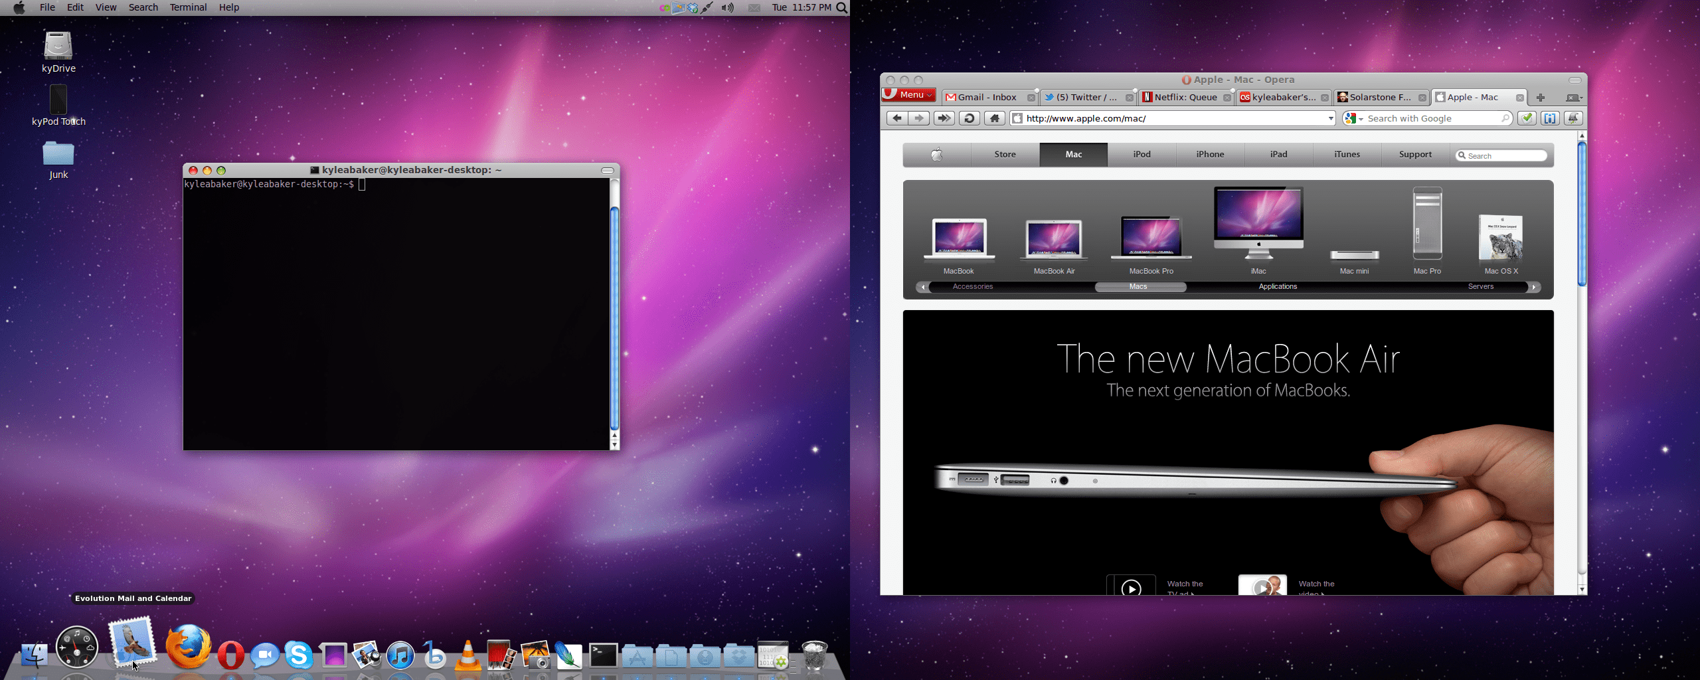Open Skype from the dock
This screenshot has width=1700, height=680.
click(x=299, y=655)
